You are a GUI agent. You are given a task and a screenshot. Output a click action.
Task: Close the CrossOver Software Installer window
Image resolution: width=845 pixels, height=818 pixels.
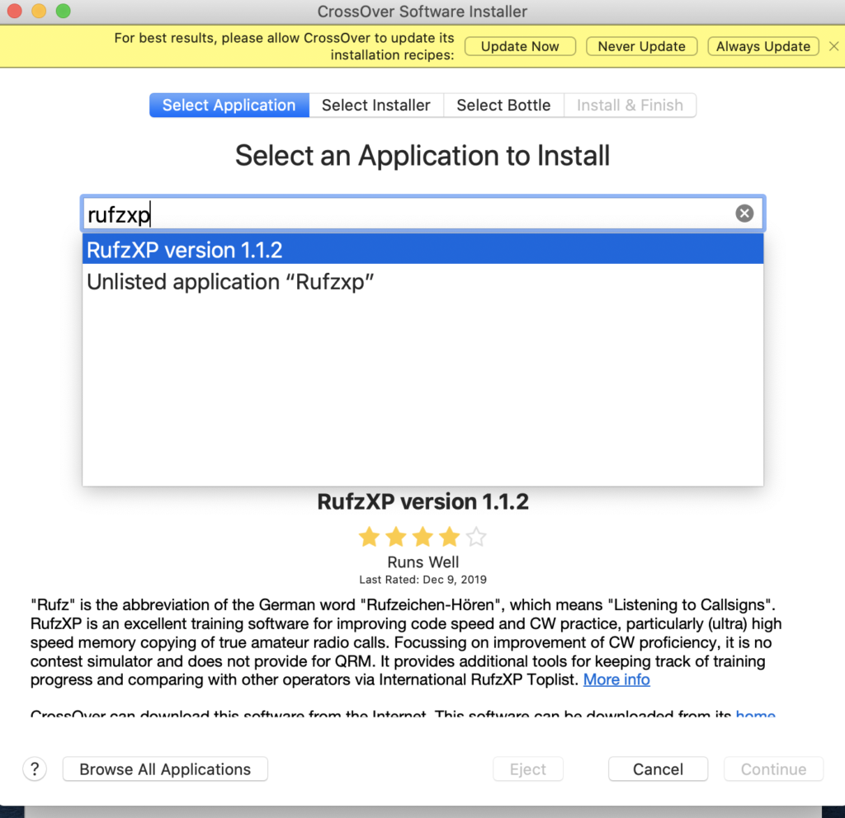[15, 12]
